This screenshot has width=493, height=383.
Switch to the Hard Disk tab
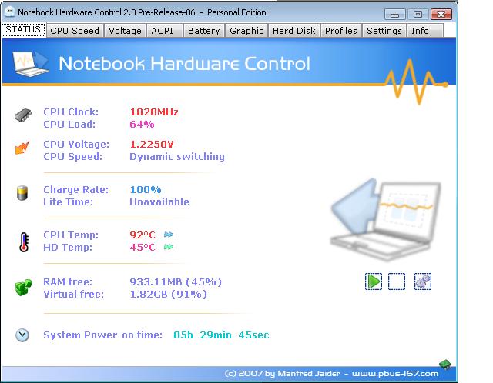coord(294,31)
